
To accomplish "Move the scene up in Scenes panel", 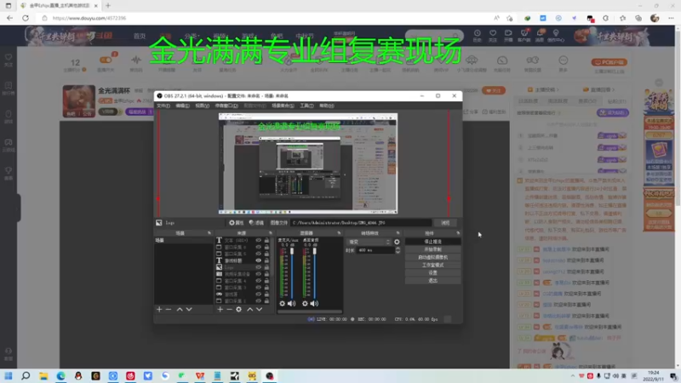I will [180, 309].
